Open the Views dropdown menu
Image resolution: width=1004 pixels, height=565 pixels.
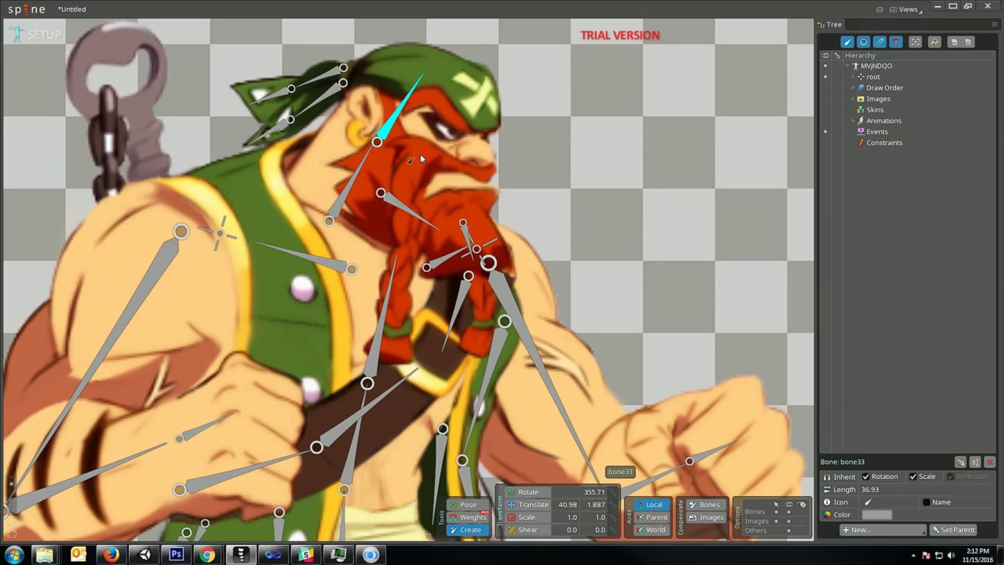coord(906,9)
